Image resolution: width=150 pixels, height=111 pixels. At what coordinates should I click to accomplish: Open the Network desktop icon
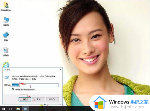point(6,36)
